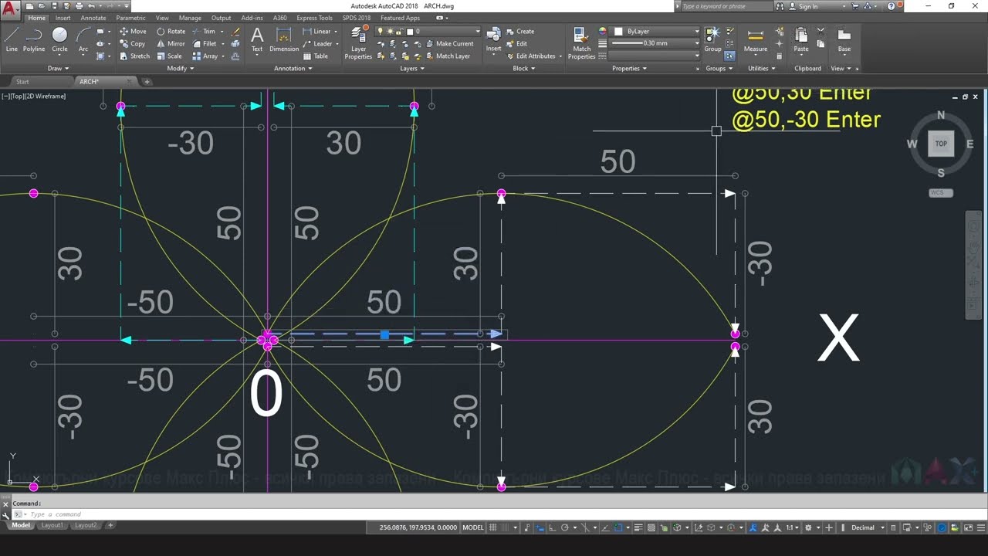This screenshot has width=988, height=556.
Task: Click the Fillet tool
Action: click(205, 44)
